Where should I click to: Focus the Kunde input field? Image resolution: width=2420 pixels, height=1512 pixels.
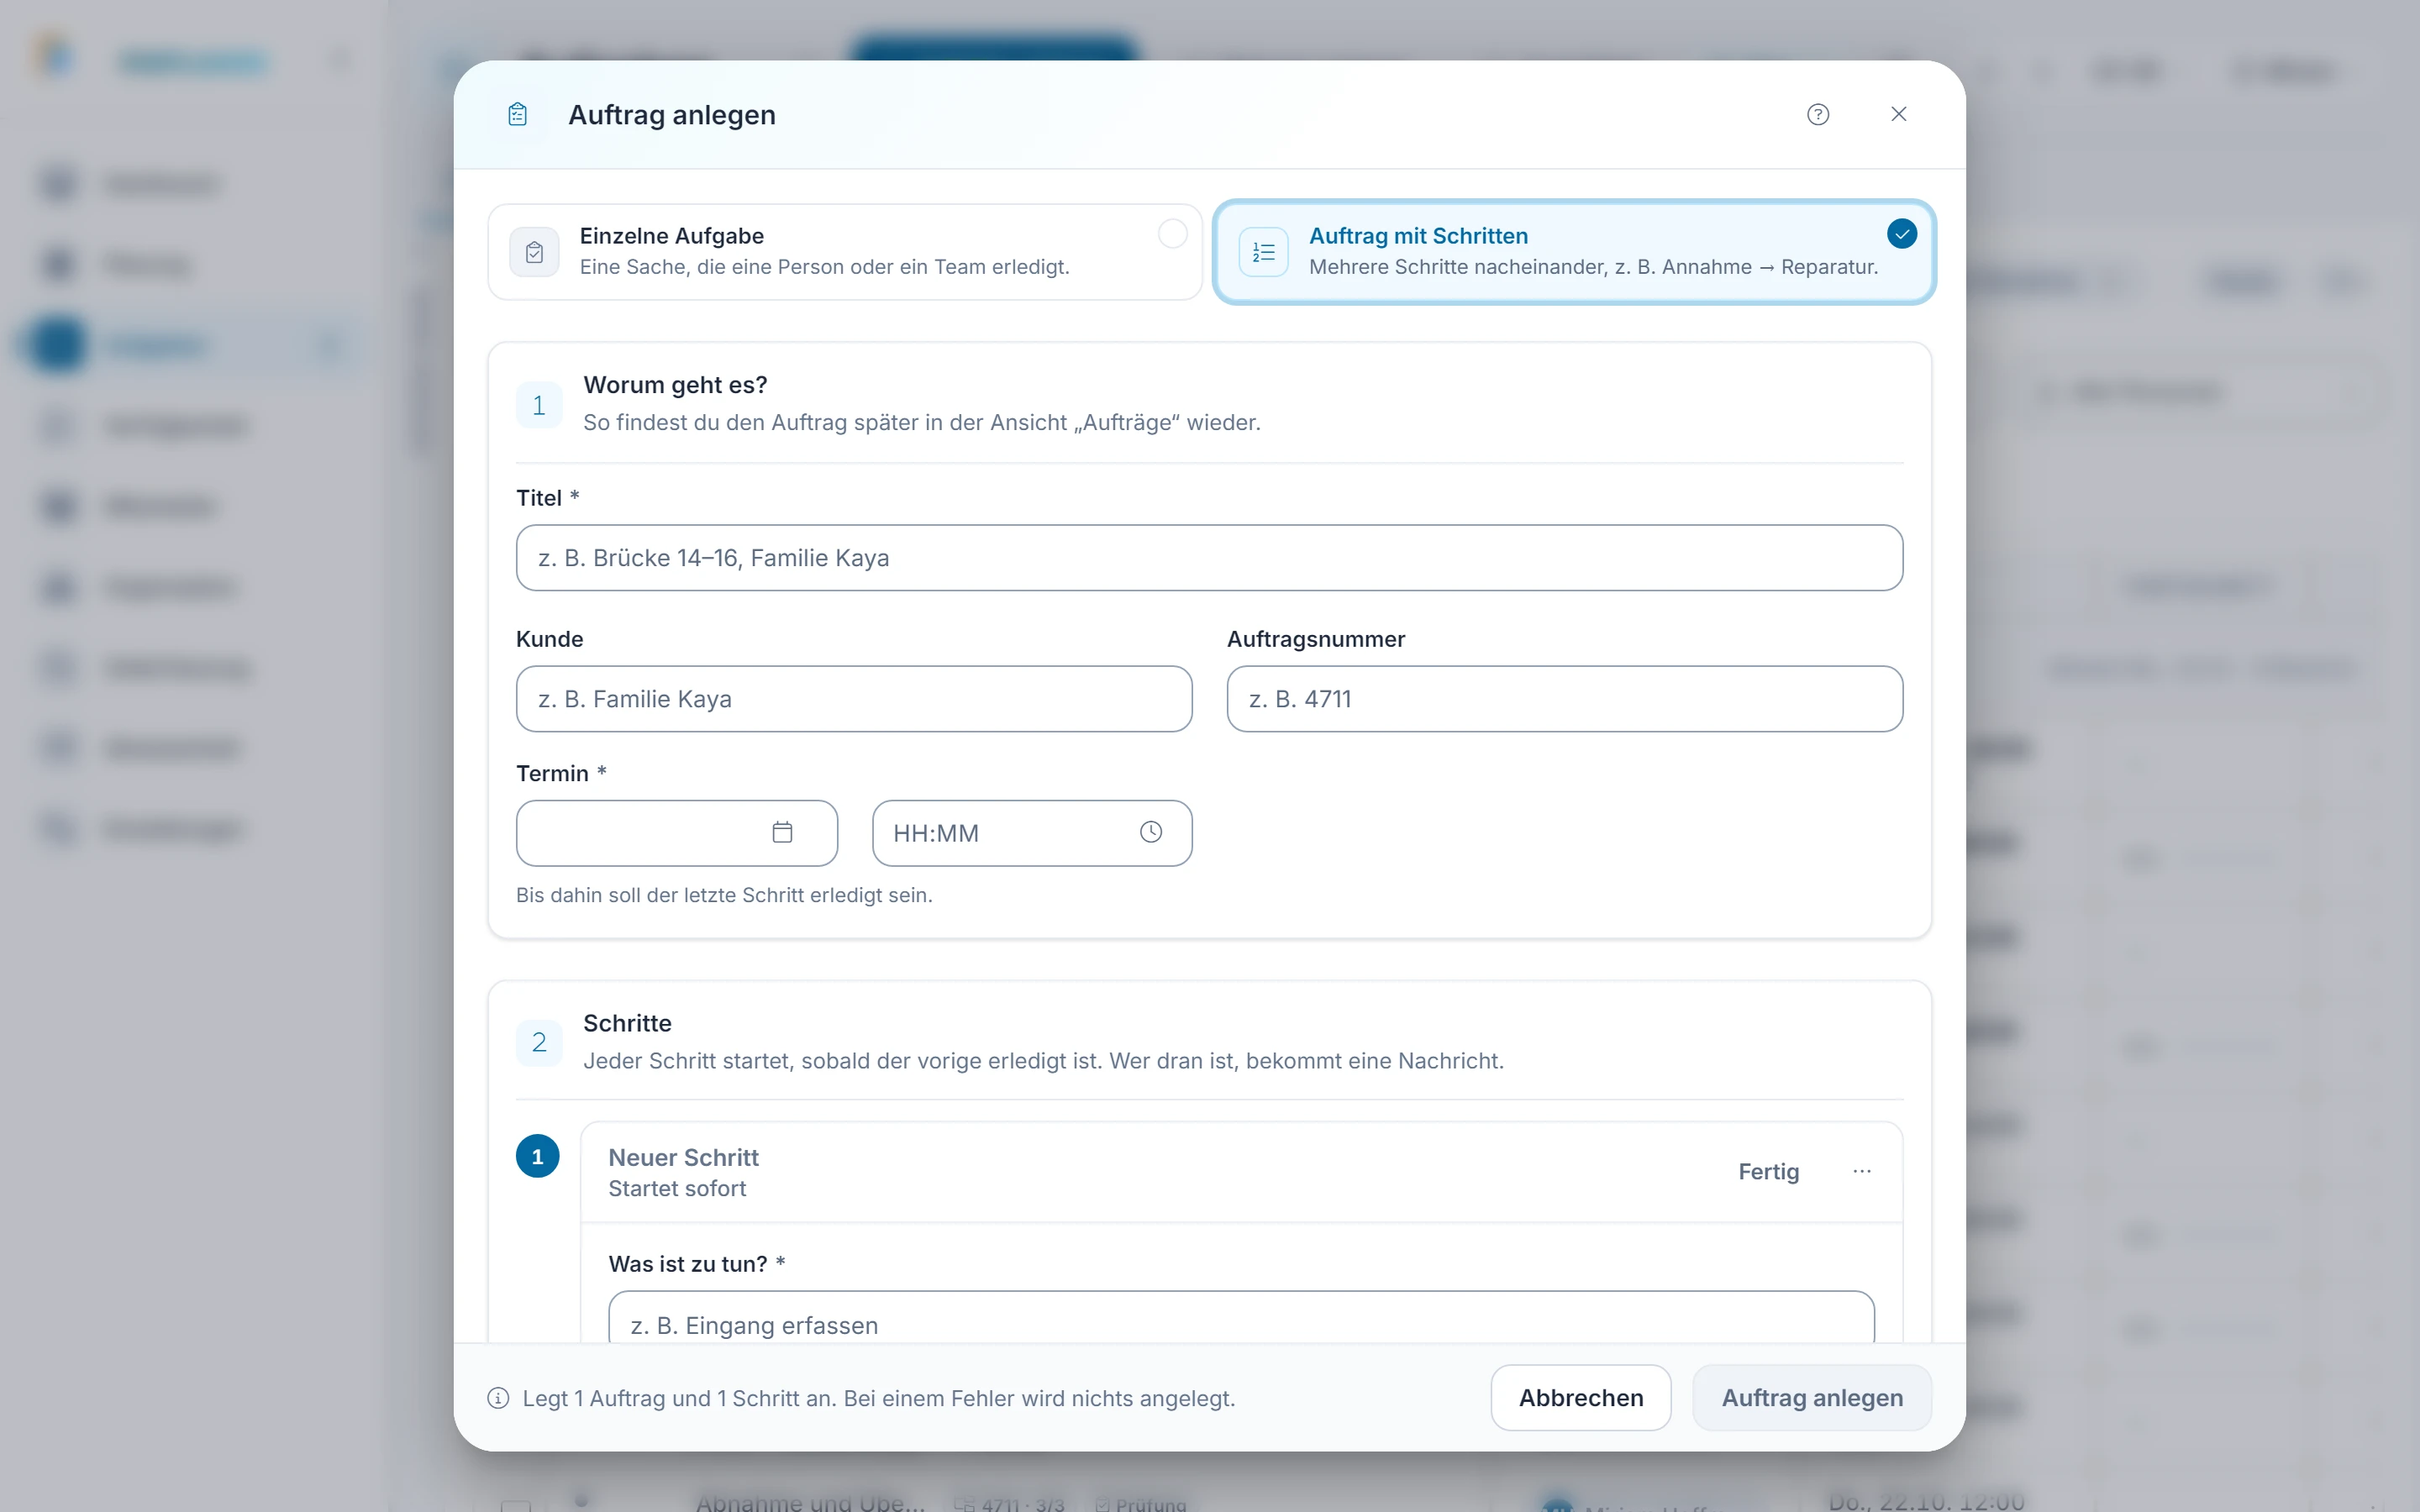coord(854,699)
